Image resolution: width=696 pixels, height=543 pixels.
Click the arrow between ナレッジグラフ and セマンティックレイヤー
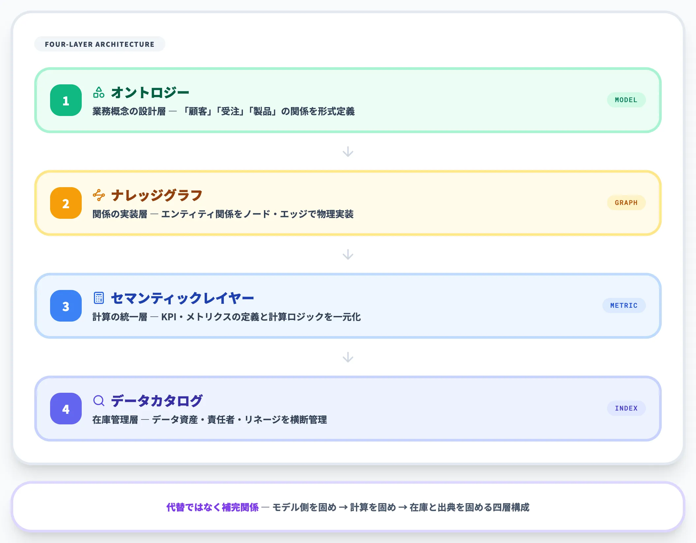click(x=348, y=255)
